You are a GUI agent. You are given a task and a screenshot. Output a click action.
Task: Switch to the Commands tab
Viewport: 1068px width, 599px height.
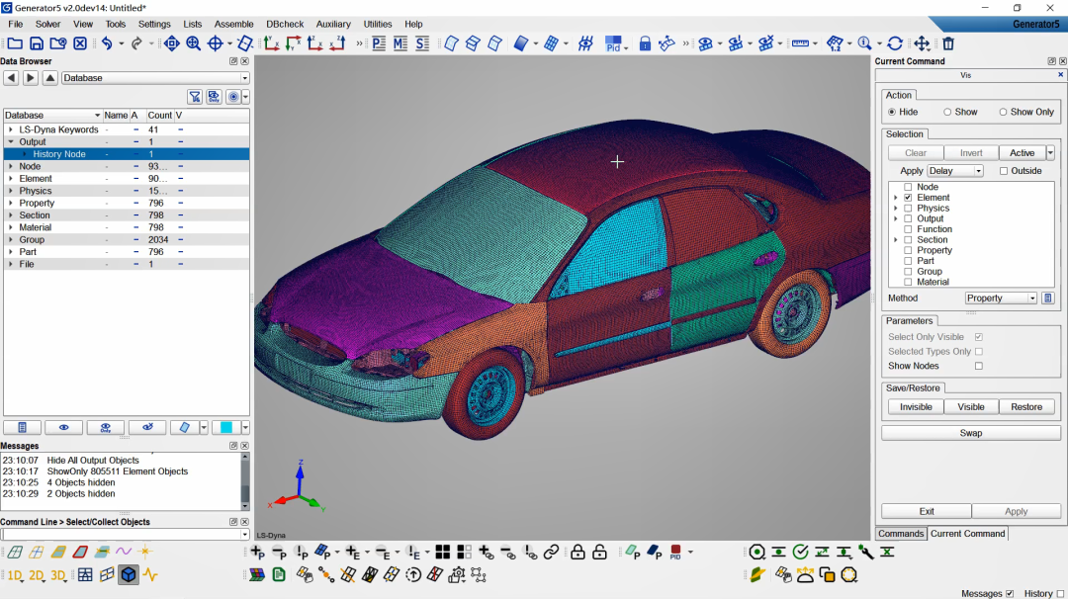tap(901, 534)
